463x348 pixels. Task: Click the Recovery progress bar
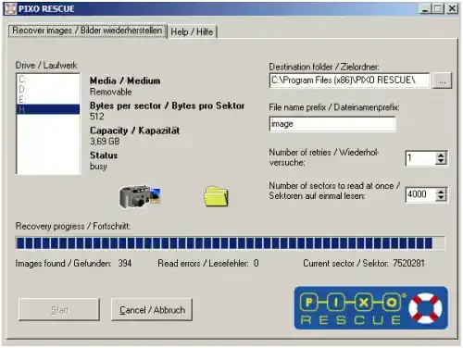coord(231,243)
